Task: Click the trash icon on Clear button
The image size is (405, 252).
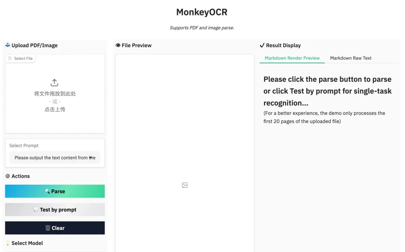Action: pos(48,228)
